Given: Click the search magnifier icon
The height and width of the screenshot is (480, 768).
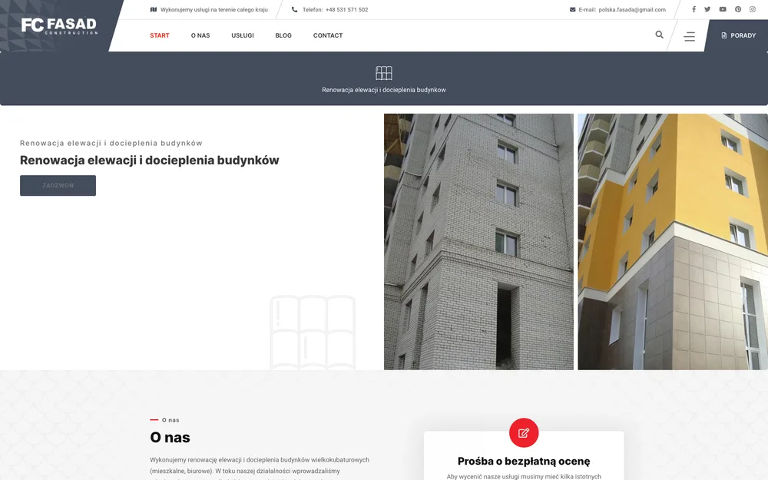Looking at the screenshot, I should tap(659, 35).
